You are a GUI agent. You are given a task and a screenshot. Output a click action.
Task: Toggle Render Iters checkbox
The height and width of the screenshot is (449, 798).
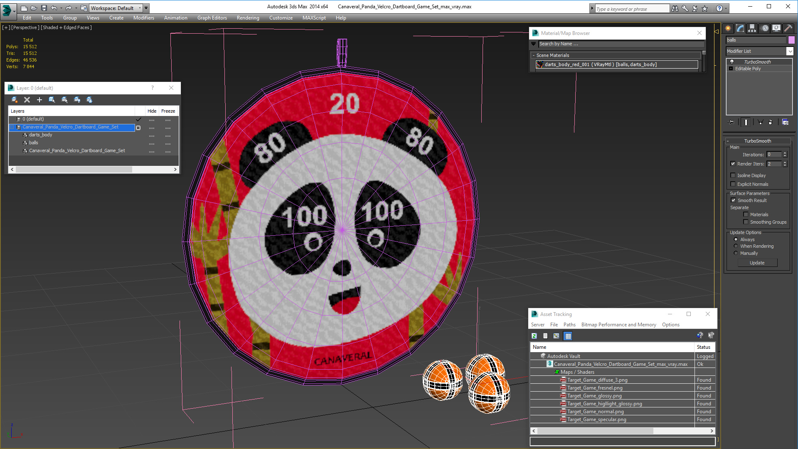pos(733,164)
